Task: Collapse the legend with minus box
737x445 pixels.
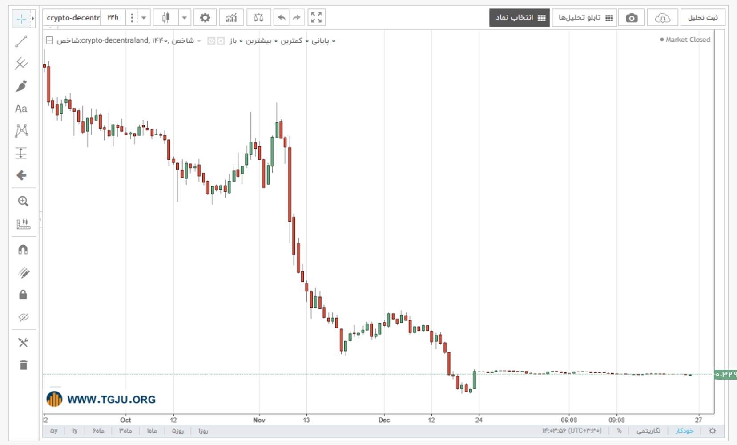Action: point(50,40)
